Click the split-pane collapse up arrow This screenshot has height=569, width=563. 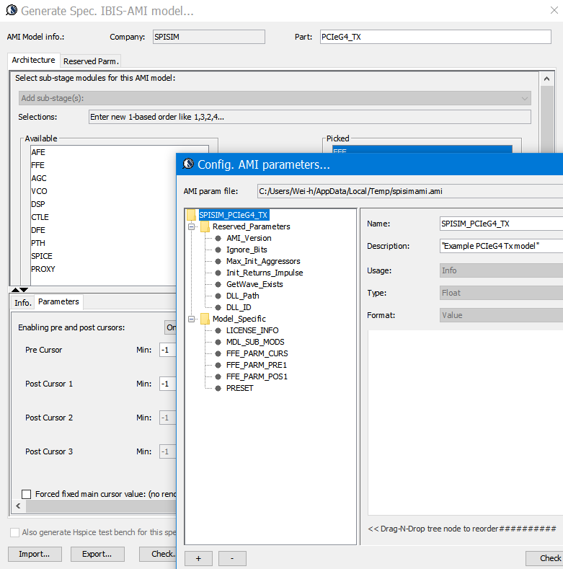coord(14,289)
